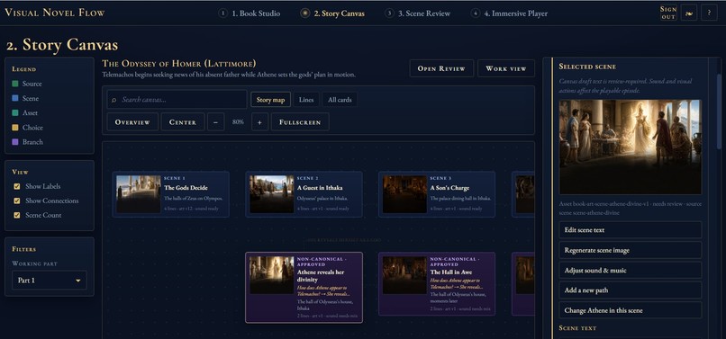Click the green Source legend swatch
The height and width of the screenshot is (339, 726).
point(15,84)
